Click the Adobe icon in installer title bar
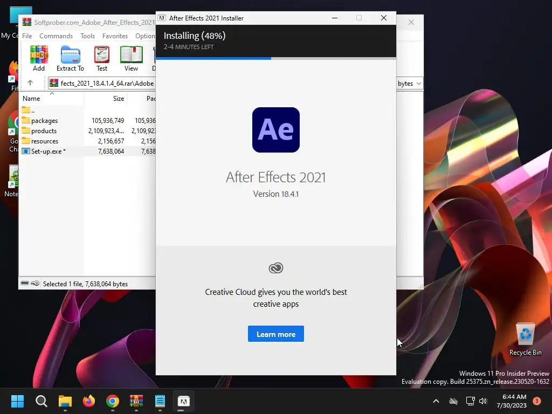Image resolution: width=552 pixels, height=414 pixels. pyautogui.click(x=162, y=18)
